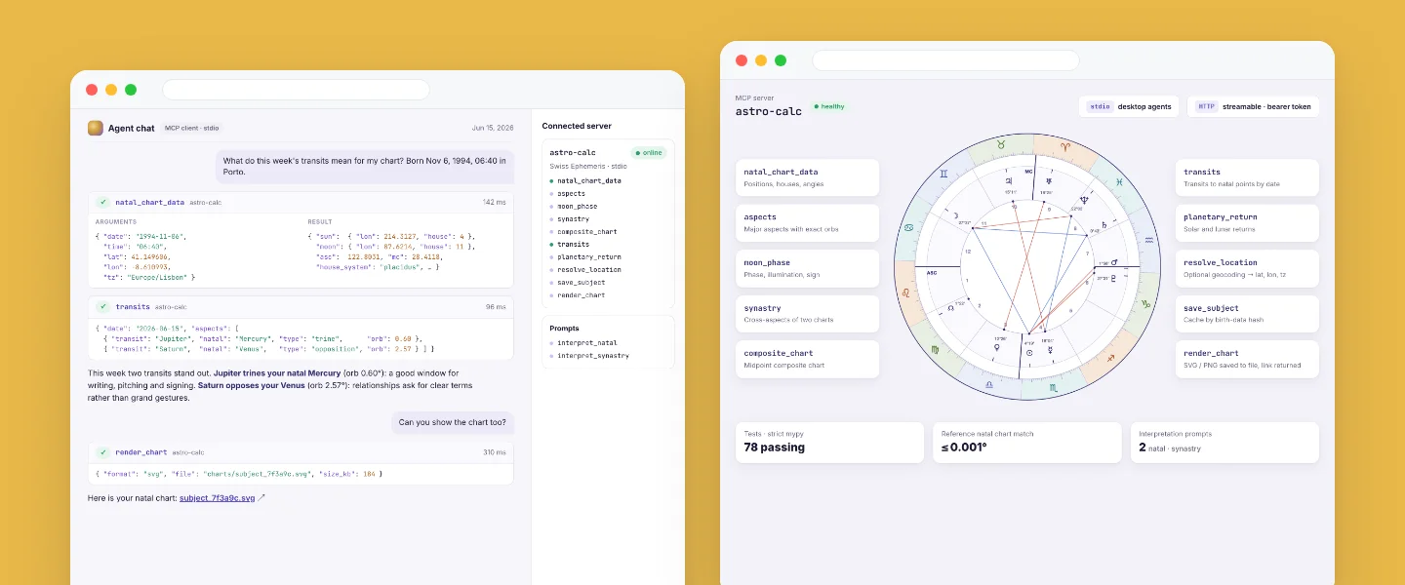Click the address bar of the Agent chat window

point(296,90)
